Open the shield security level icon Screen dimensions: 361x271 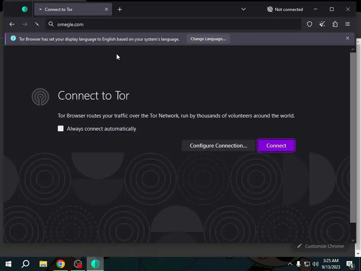(x=310, y=24)
